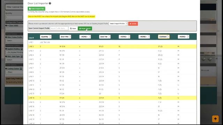The image size is (223, 125).
Task: Select the LINE 12 row
Action: coord(112,89)
